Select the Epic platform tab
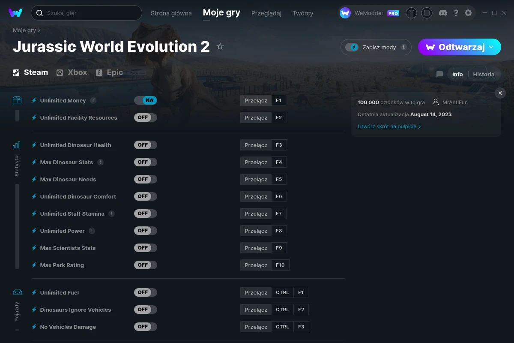The width and height of the screenshot is (514, 343). point(109,72)
